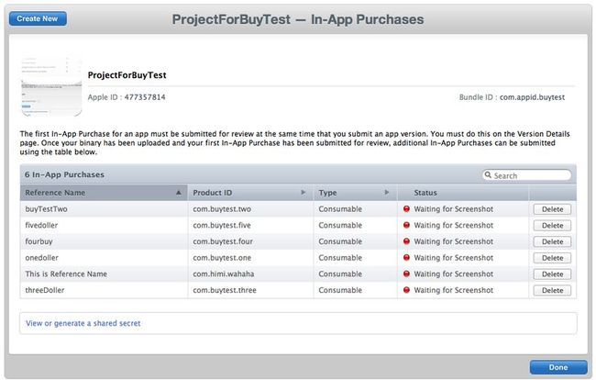Click the magnifier icon in Search box
Screen dimensions: 596x380
pos(488,175)
